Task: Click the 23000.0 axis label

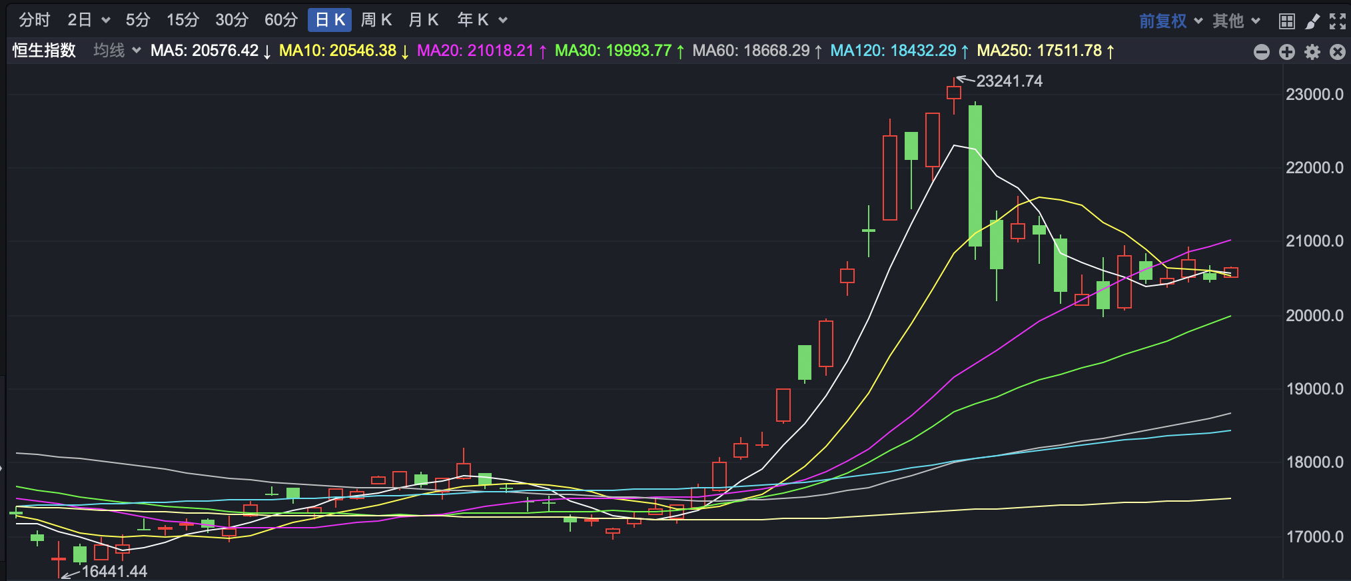Action: tap(1314, 95)
